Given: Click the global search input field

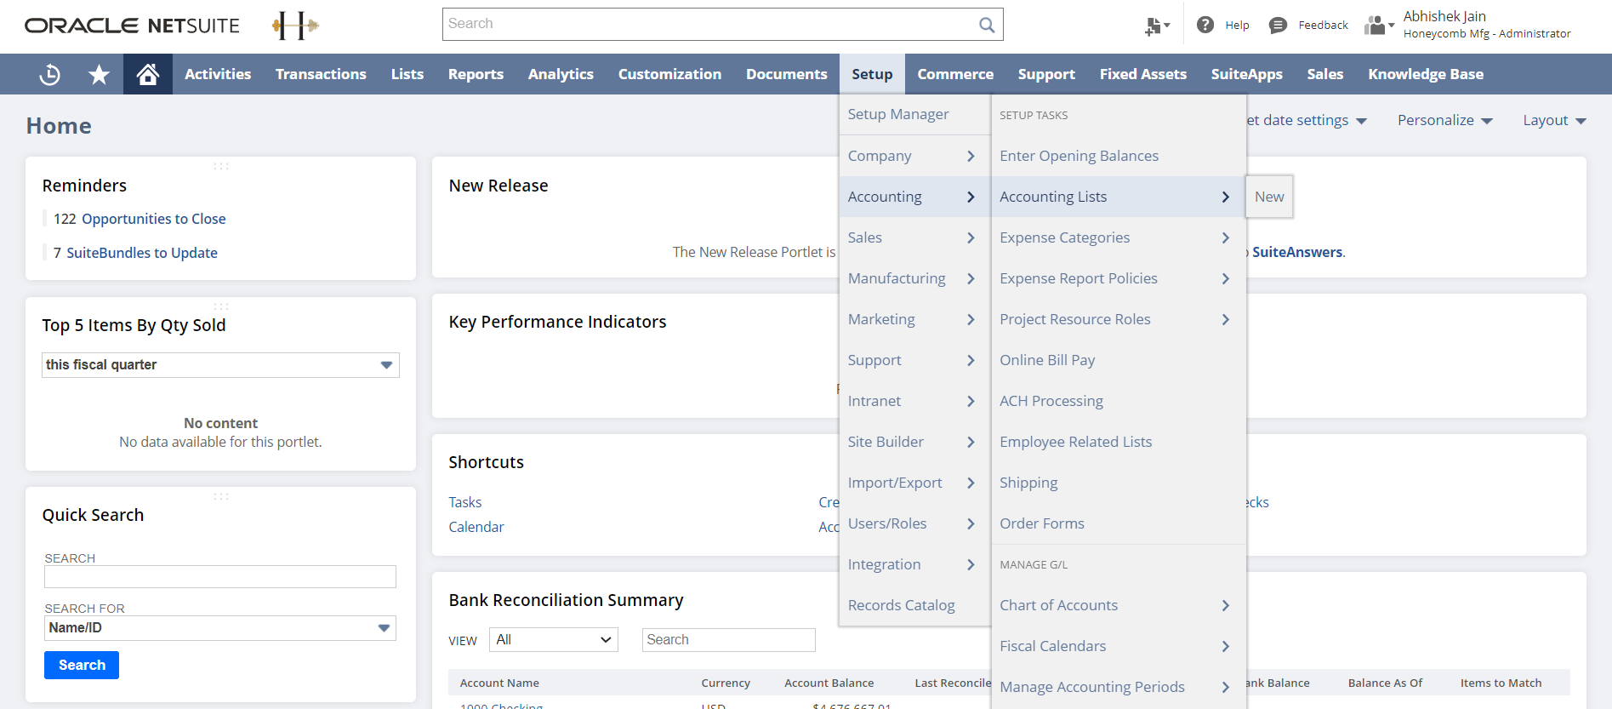Looking at the screenshot, I should 710,25.
